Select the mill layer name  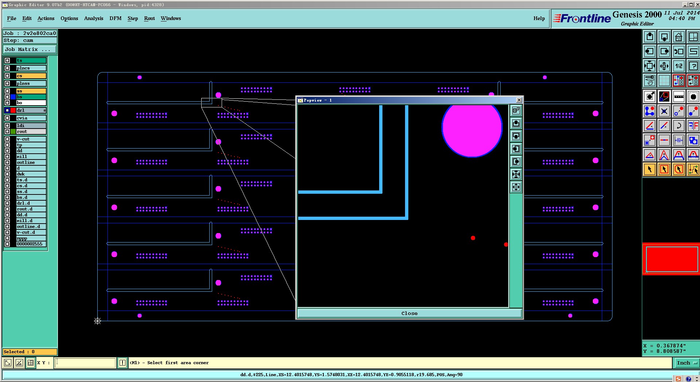(31, 157)
